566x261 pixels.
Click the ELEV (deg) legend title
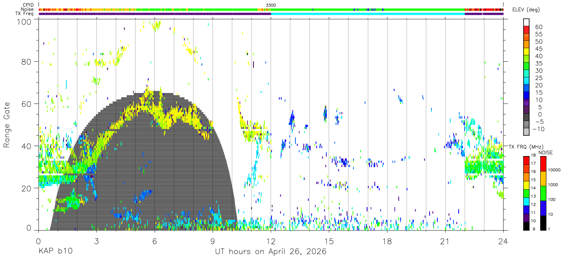(x=526, y=10)
